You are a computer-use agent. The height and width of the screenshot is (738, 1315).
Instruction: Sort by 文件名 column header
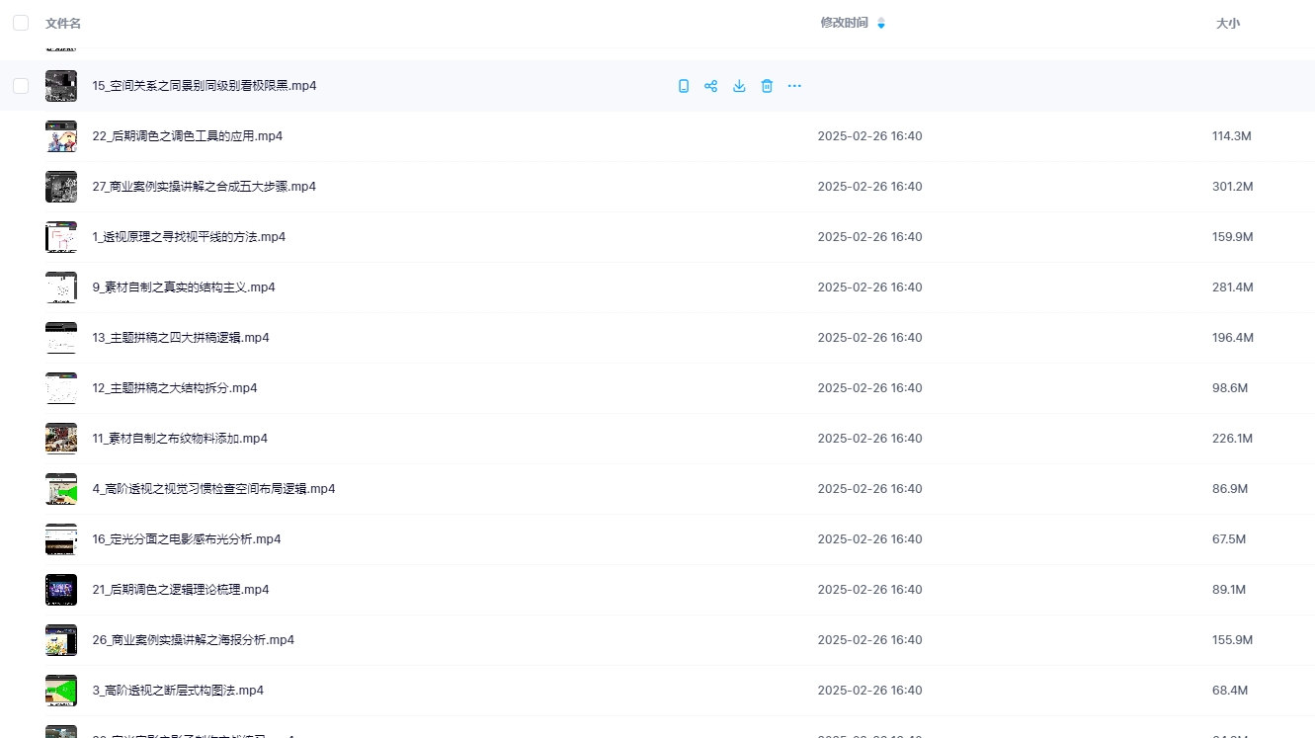point(63,23)
